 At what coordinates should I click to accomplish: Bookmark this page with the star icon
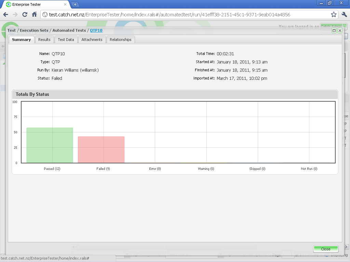334,15
